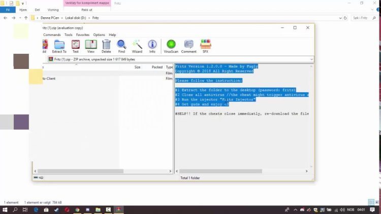Go back in Explorer
Viewport: 381px width, 214px height.
pos(6,18)
